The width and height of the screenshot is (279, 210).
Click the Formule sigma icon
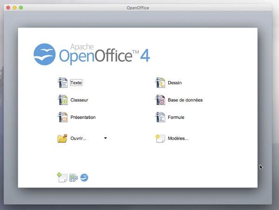[x=160, y=117]
